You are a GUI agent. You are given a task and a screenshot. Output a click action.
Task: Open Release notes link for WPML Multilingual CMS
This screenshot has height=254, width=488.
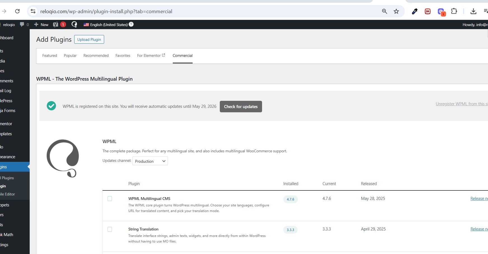(x=479, y=199)
